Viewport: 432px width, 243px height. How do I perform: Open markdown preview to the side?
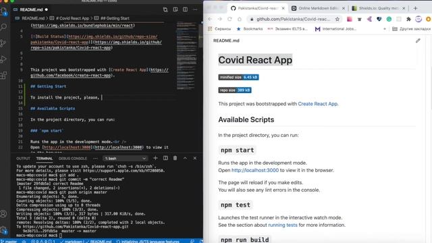tap(175, 9)
